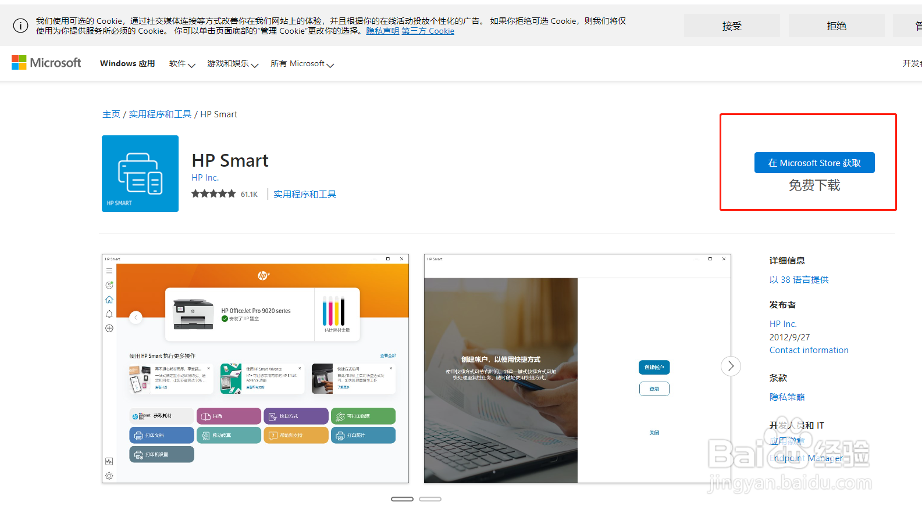This screenshot has height=514, width=922.
Task: Click the 2012/9/27 release date
Action: click(789, 337)
